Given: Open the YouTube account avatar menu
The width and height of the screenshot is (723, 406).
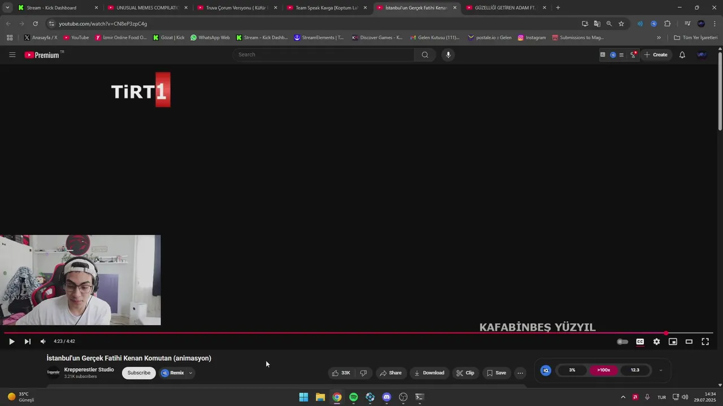Looking at the screenshot, I should [702, 55].
